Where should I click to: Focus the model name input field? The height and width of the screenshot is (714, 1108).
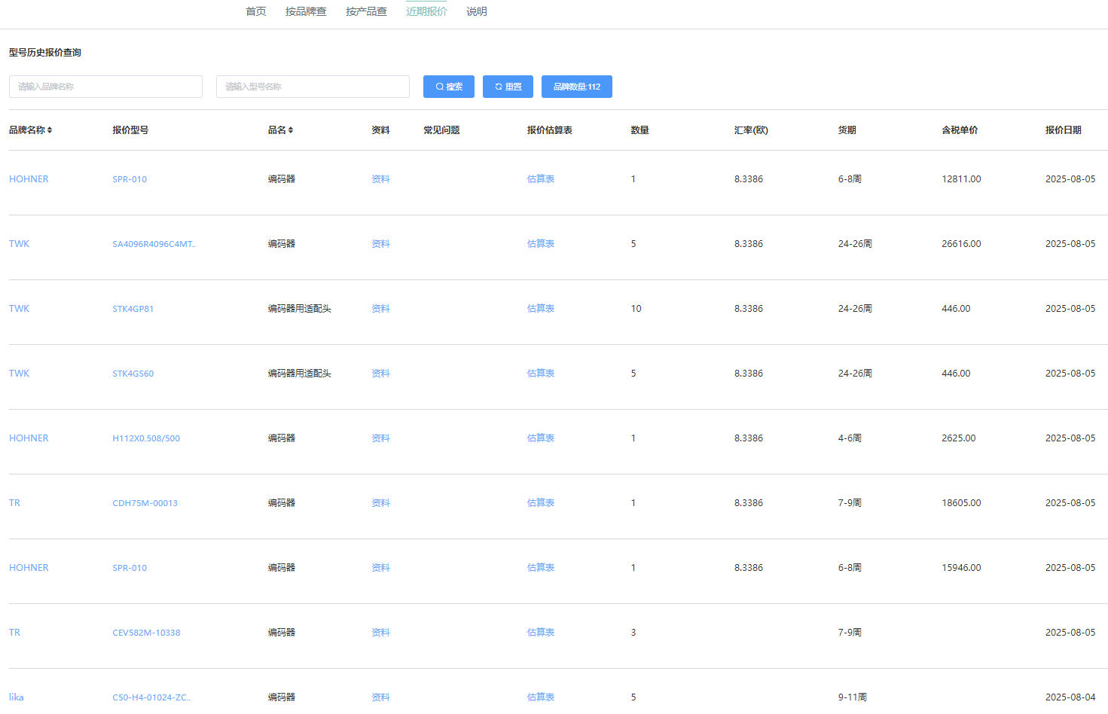pos(313,87)
